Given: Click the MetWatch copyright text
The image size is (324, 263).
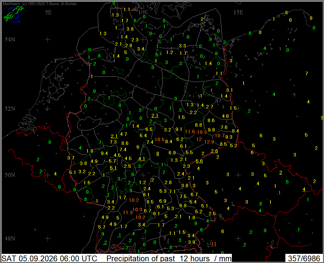Looking at the screenshot, I should coord(40,4).
